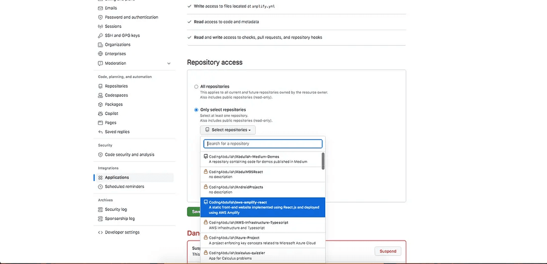Image resolution: width=547 pixels, height=264 pixels.
Task: Click the Code security and analysis shield icon
Action: [x=100, y=155]
